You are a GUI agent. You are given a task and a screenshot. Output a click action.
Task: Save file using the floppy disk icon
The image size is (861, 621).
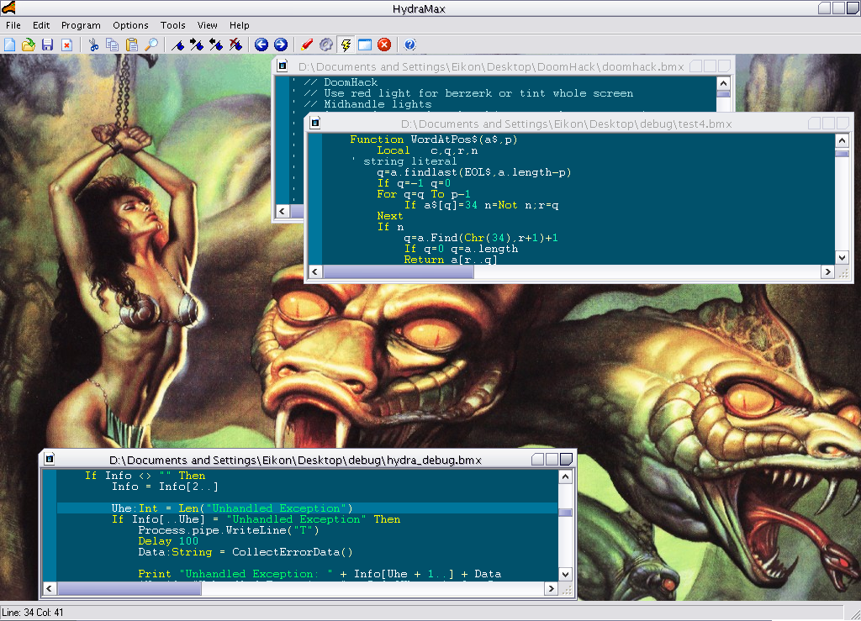(47, 45)
